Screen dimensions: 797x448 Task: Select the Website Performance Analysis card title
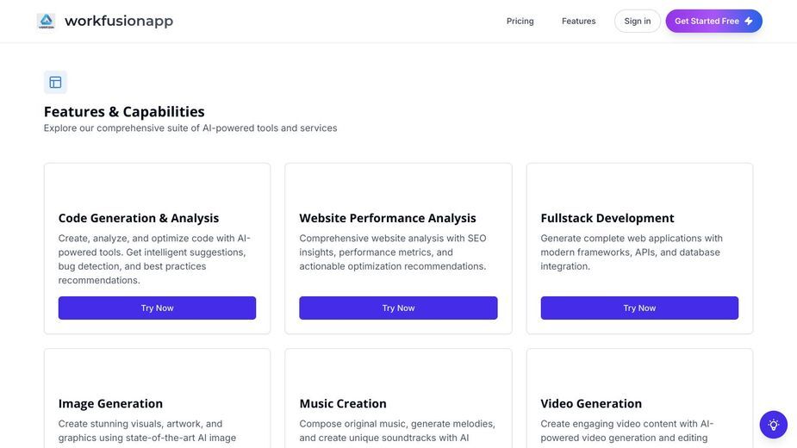pyautogui.click(x=388, y=218)
